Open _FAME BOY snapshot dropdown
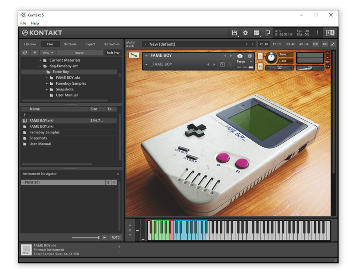Viewport: 355px width, 278px height. (x=146, y=64)
